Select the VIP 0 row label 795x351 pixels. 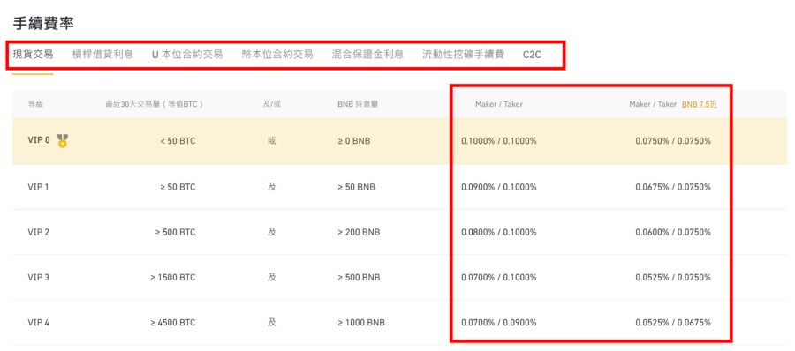click(x=39, y=140)
